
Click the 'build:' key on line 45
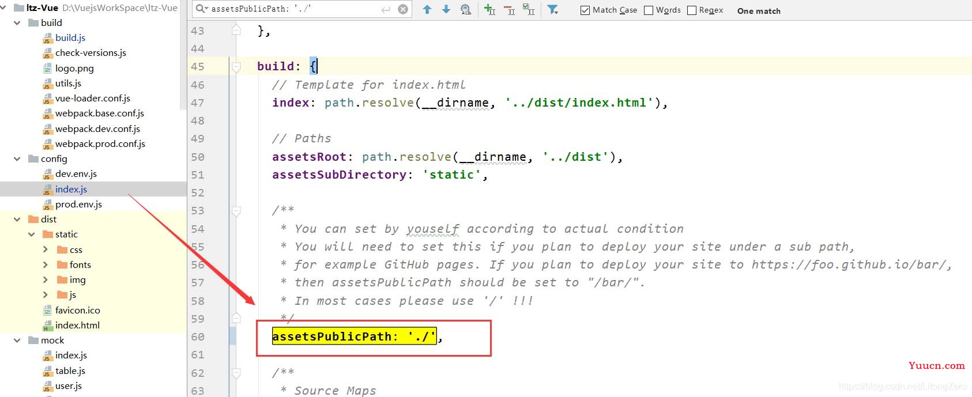coord(279,66)
